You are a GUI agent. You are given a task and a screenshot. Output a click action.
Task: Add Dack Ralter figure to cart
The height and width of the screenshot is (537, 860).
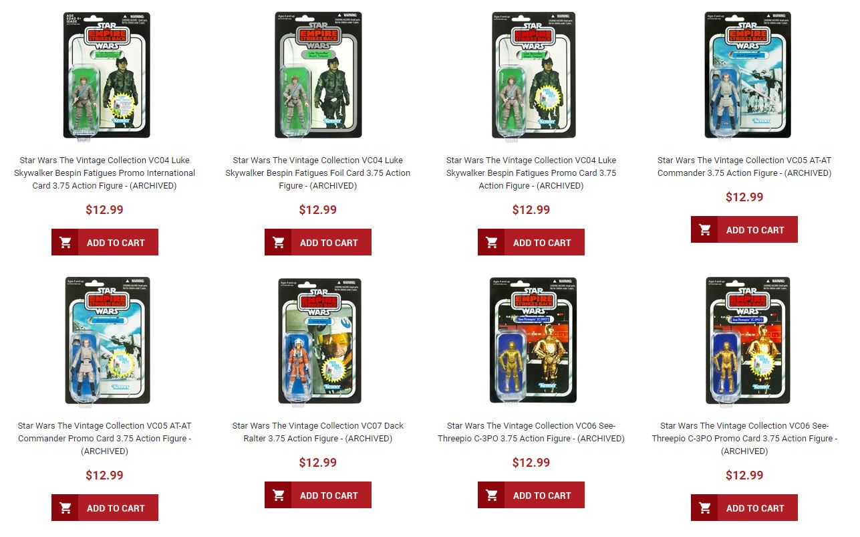pos(318,495)
